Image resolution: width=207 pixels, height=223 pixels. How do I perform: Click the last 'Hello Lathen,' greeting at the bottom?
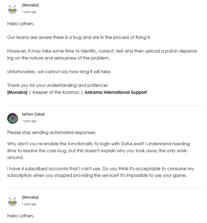click(21, 216)
